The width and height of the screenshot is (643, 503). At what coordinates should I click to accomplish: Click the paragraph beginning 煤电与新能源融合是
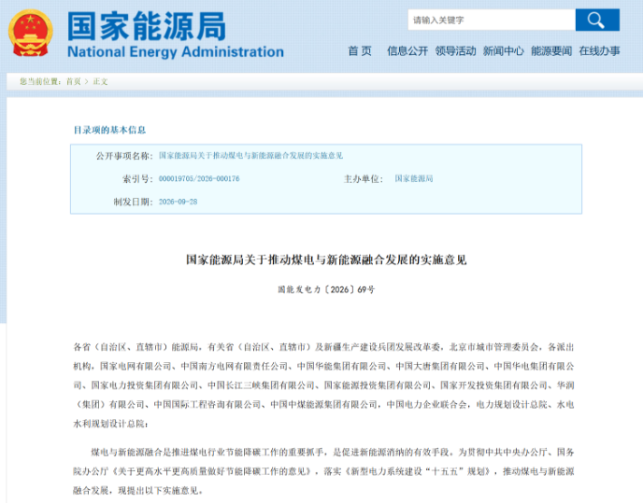(323, 471)
